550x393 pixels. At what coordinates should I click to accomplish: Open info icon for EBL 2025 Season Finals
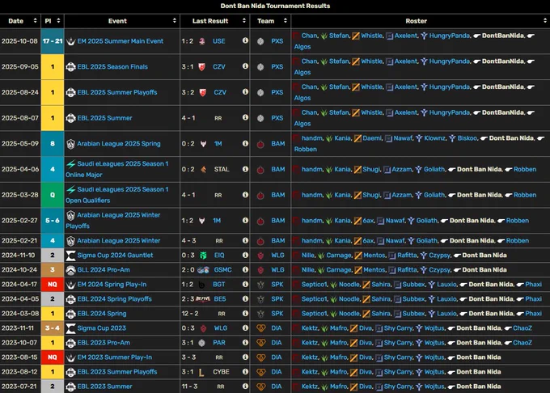pyautogui.click(x=245, y=66)
